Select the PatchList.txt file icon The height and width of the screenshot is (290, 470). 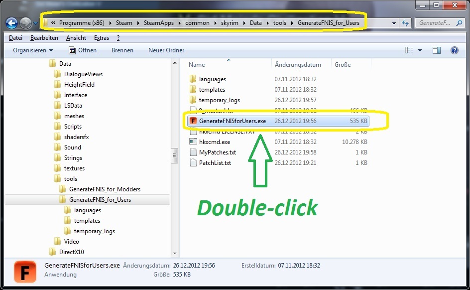[193, 163]
